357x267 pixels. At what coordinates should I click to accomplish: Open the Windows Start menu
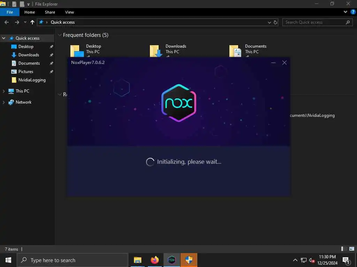pyautogui.click(x=8, y=260)
